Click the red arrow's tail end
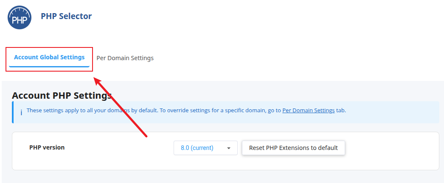This screenshot has width=444, height=183. click(x=146, y=136)
